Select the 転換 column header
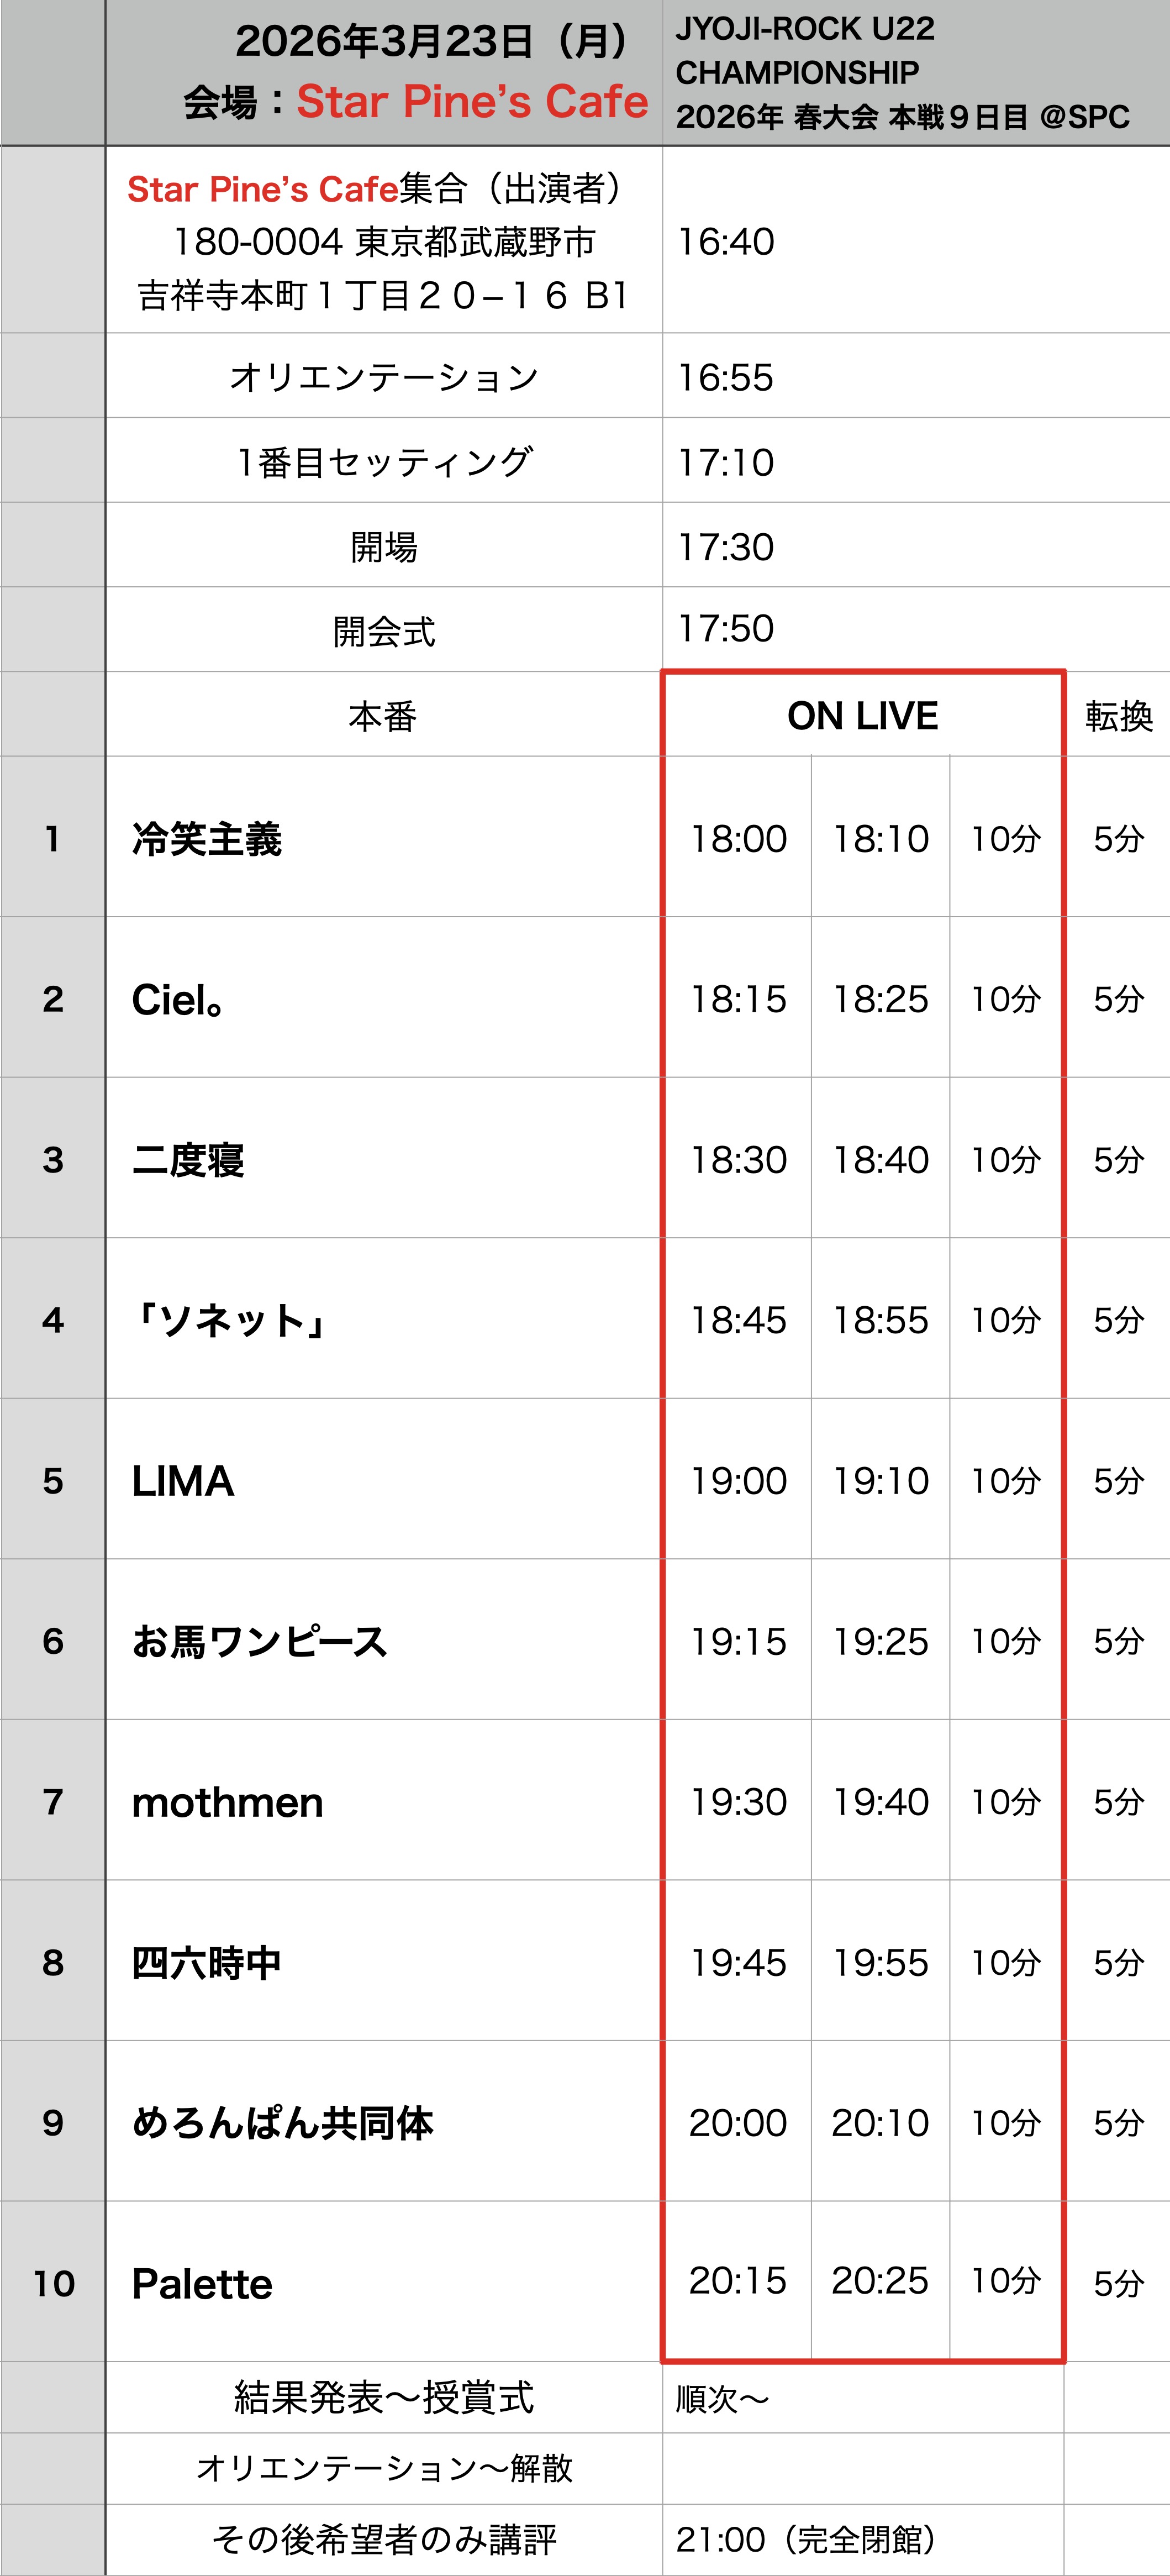This screenshot has height=2576, width=1170. coord(1118,716)
